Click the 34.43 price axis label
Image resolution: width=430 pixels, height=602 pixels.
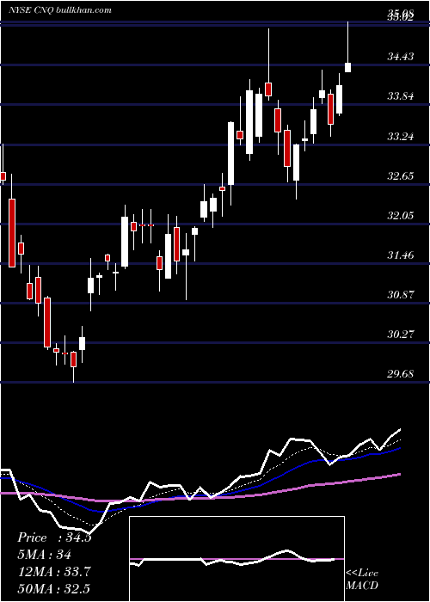(401, 57)
